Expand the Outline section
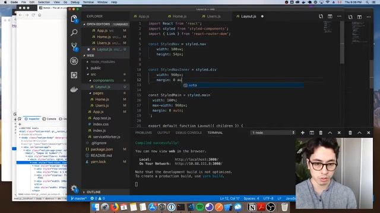 pos(106,192)
